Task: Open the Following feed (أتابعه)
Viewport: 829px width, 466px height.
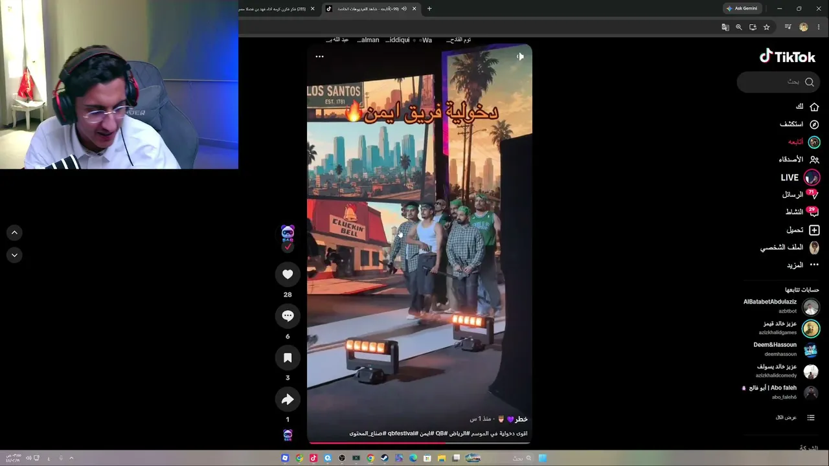Action: (x=804, y=142)
